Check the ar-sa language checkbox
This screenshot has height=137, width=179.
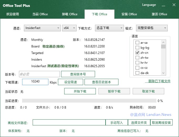[137, 42]
